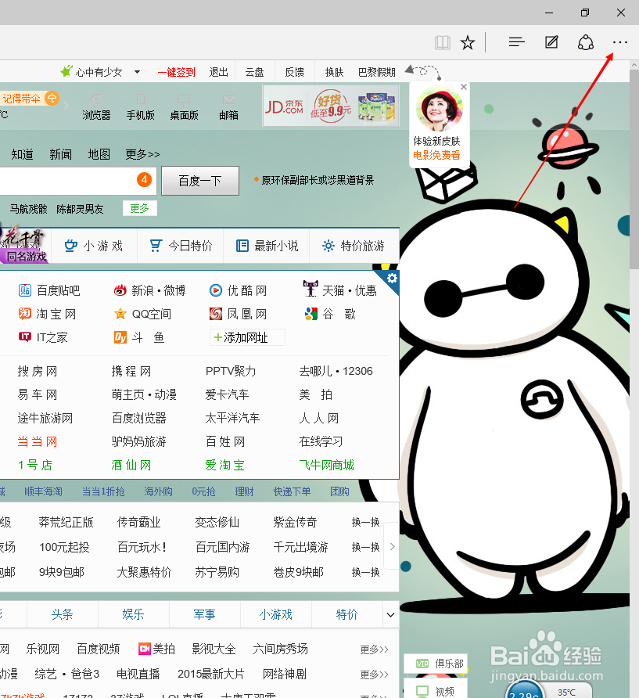Open 凤凰网 site link
Screen dimensions: 639x698
click(238, 314)
